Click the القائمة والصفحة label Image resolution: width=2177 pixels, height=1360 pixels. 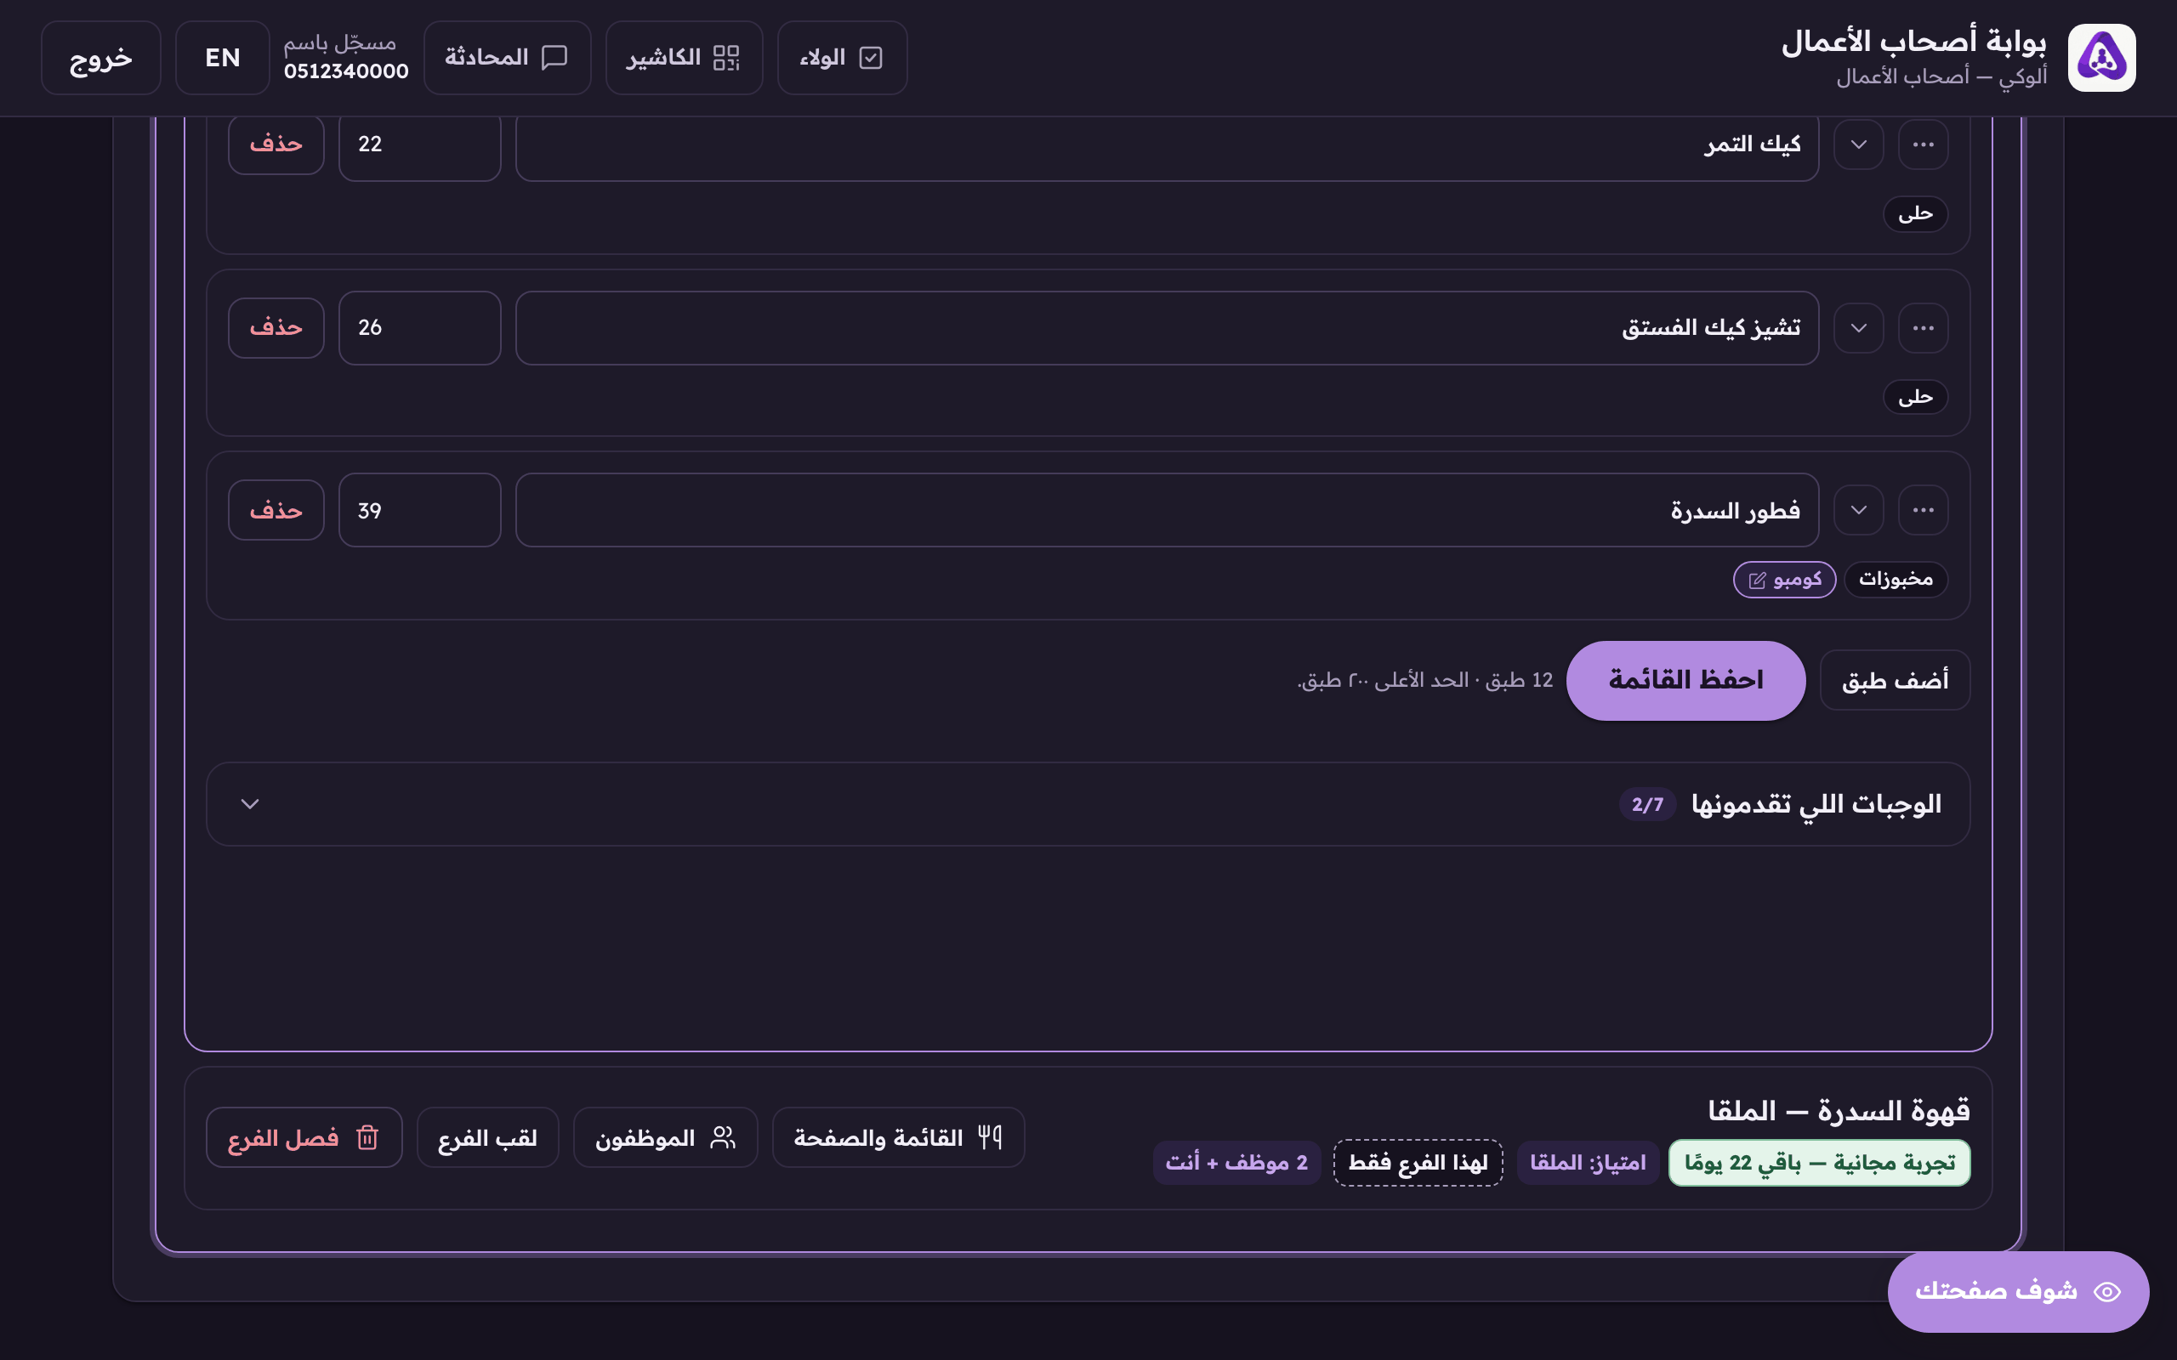(878, 1138)
